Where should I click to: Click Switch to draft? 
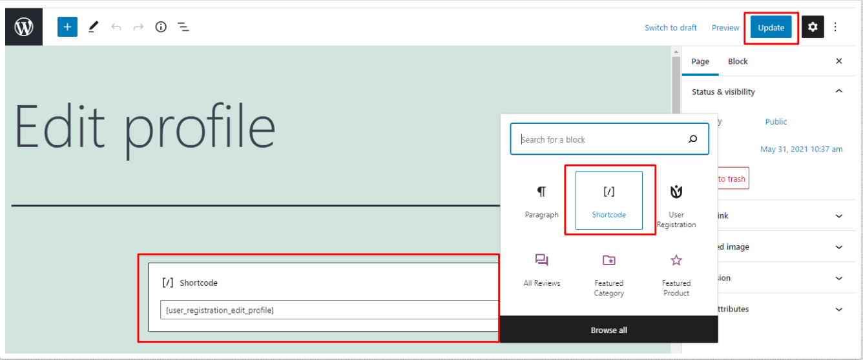(x=671, y=28)
